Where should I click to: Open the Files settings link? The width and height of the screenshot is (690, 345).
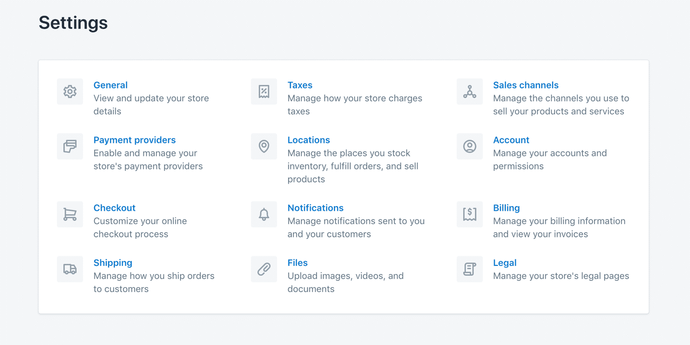[298, 263]
